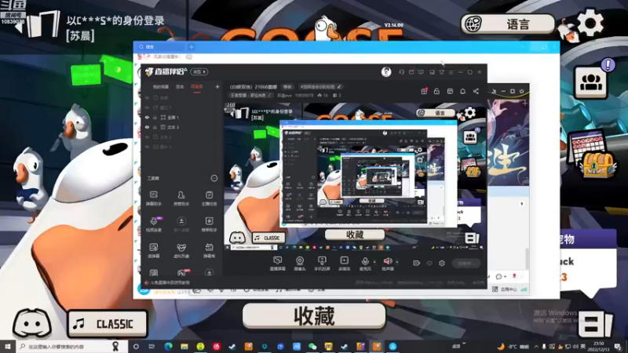Image resolution: width=628 pixels, height=353 pixels.
Task: Open the 弹幕秀 danmaku show tool
Action: [209, 250]
